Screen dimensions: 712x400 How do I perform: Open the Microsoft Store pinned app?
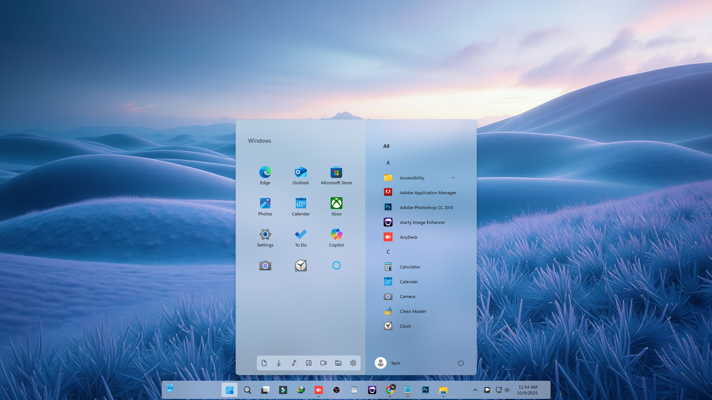(336, 175)
